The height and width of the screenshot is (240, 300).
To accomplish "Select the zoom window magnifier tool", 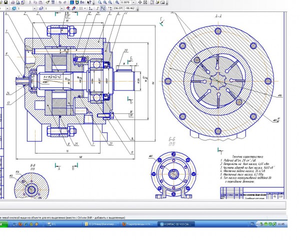I will point(100,2).
